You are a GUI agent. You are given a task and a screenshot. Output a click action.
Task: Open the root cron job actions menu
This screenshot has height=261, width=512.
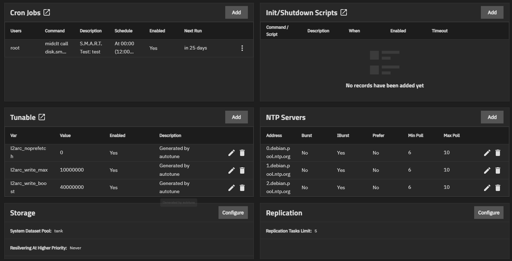242,48
